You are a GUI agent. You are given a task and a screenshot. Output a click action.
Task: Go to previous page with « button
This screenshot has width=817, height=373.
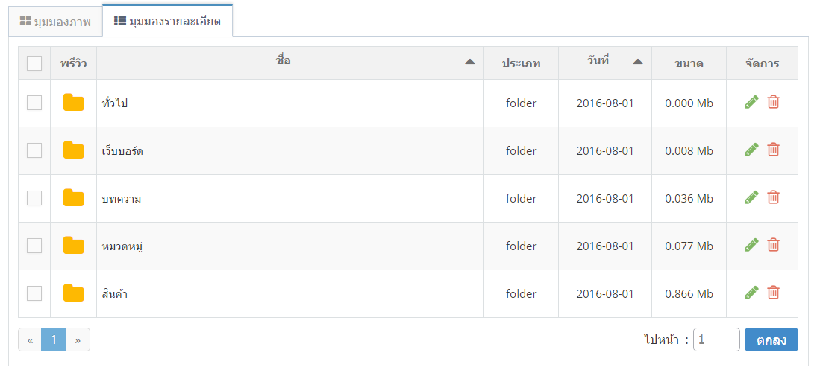coord(31,340)
